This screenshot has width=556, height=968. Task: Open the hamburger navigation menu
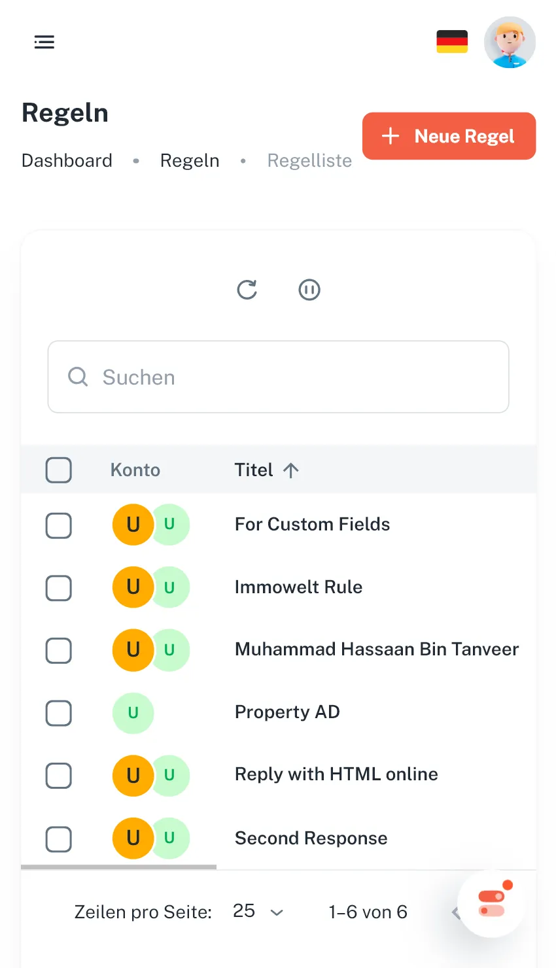coord(44,43)
